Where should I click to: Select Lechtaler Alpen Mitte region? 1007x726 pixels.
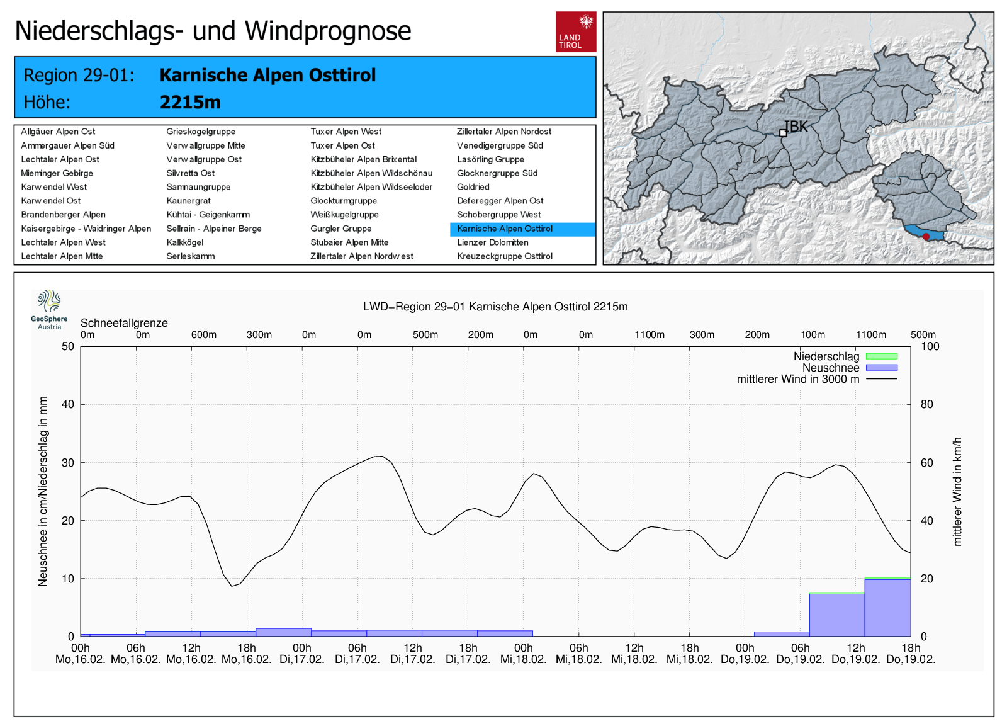(62, 256)
